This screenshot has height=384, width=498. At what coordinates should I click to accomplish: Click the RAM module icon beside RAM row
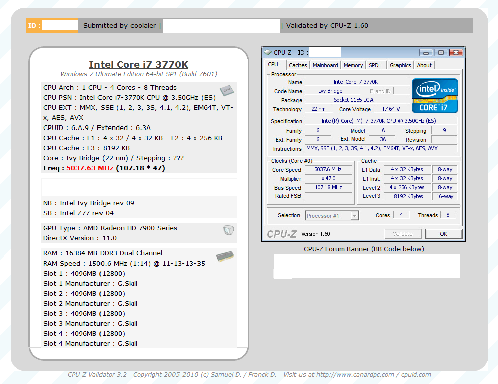click(x=225, y=257)
